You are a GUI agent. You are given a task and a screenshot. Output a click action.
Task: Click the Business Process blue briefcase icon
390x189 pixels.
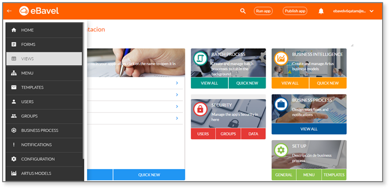point(281,104)
